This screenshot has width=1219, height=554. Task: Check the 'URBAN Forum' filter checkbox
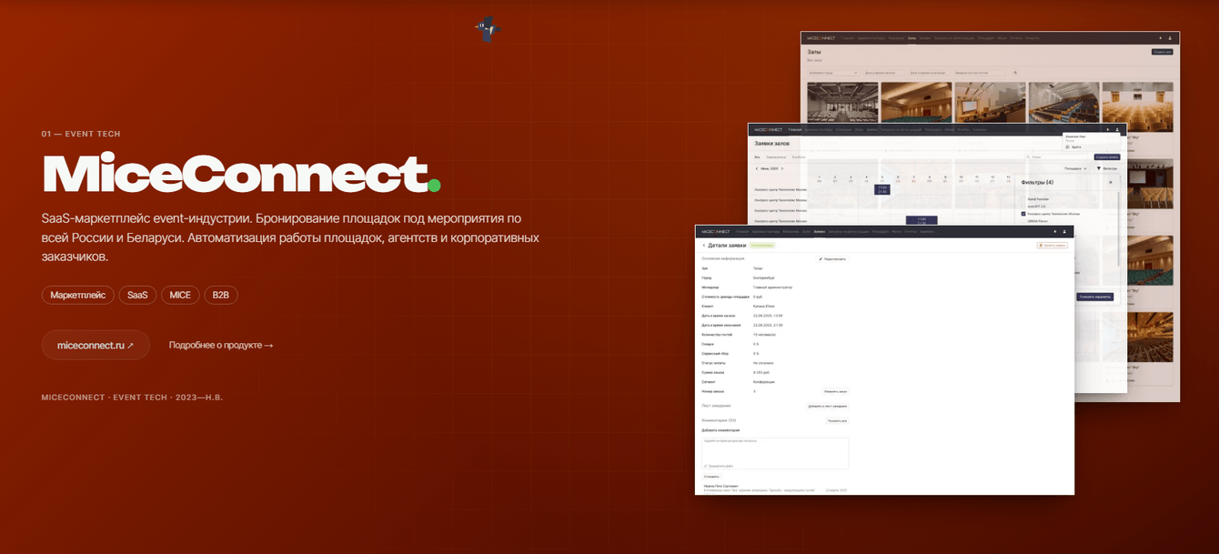pos(1023,221)
